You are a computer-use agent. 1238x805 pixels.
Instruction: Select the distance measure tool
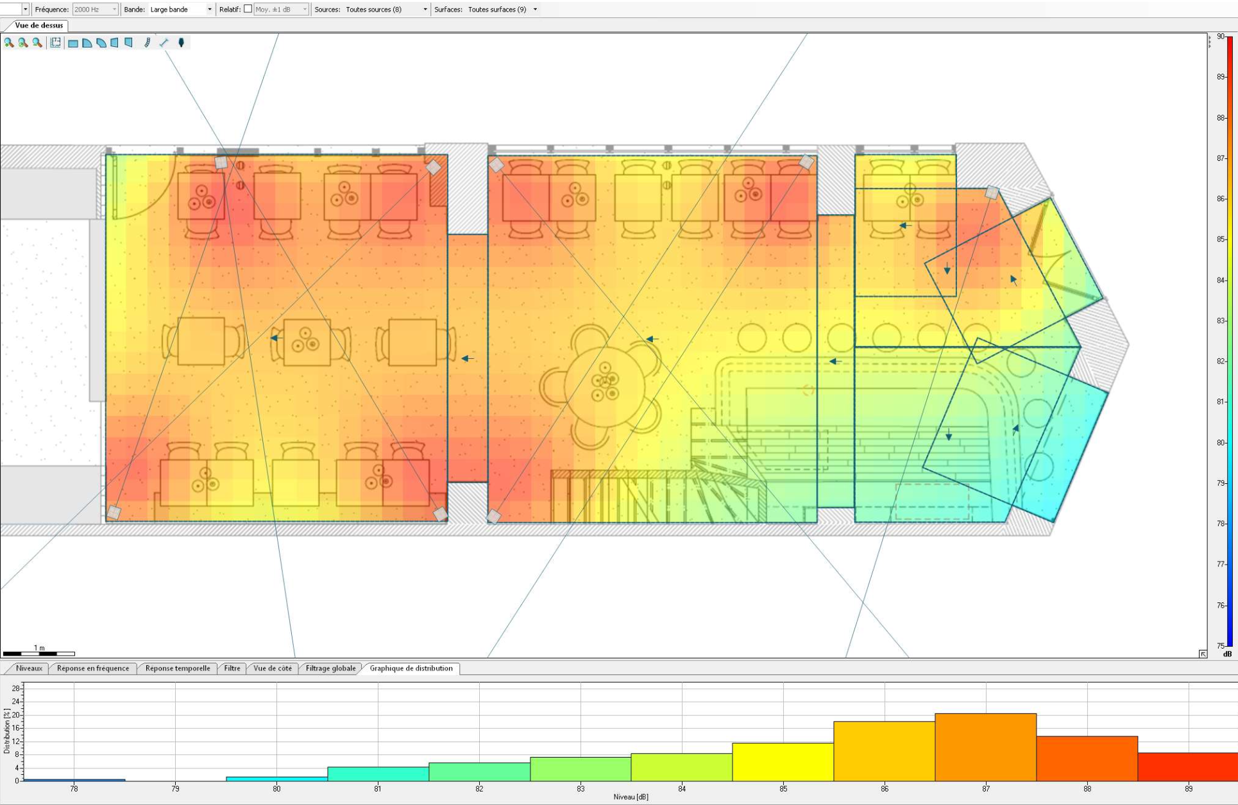(x=164, y=42)
